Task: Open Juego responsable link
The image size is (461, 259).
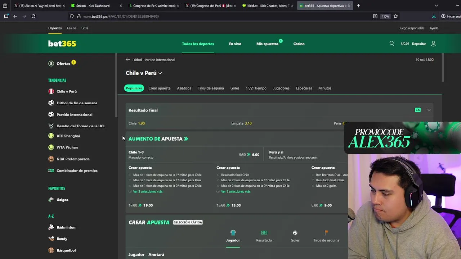Action: coord(412,28)
